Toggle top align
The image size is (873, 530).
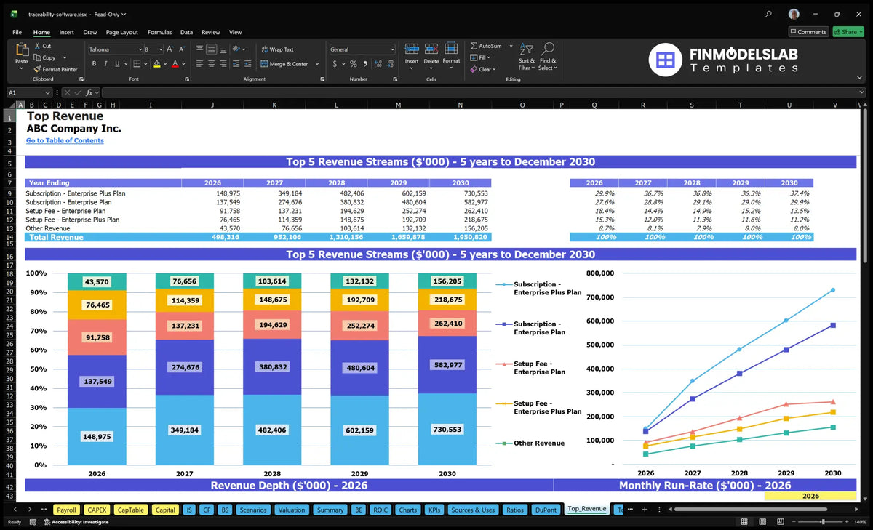[199, 49]
